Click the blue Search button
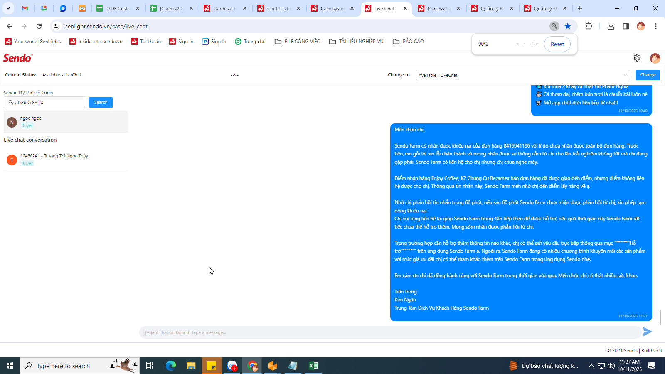Viewport: 665px width, 374px height. [101, 102]
